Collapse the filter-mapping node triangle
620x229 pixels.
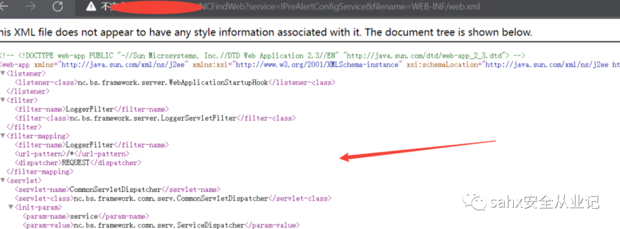[3, 136]
